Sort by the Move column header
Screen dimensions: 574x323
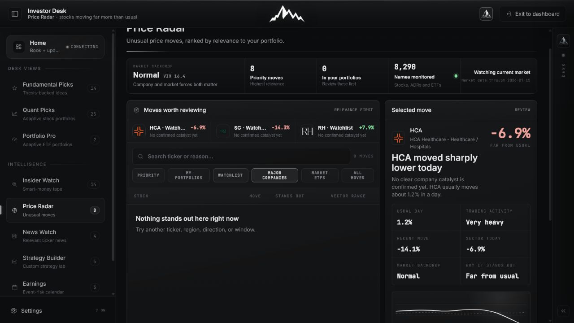click(255, 196)
